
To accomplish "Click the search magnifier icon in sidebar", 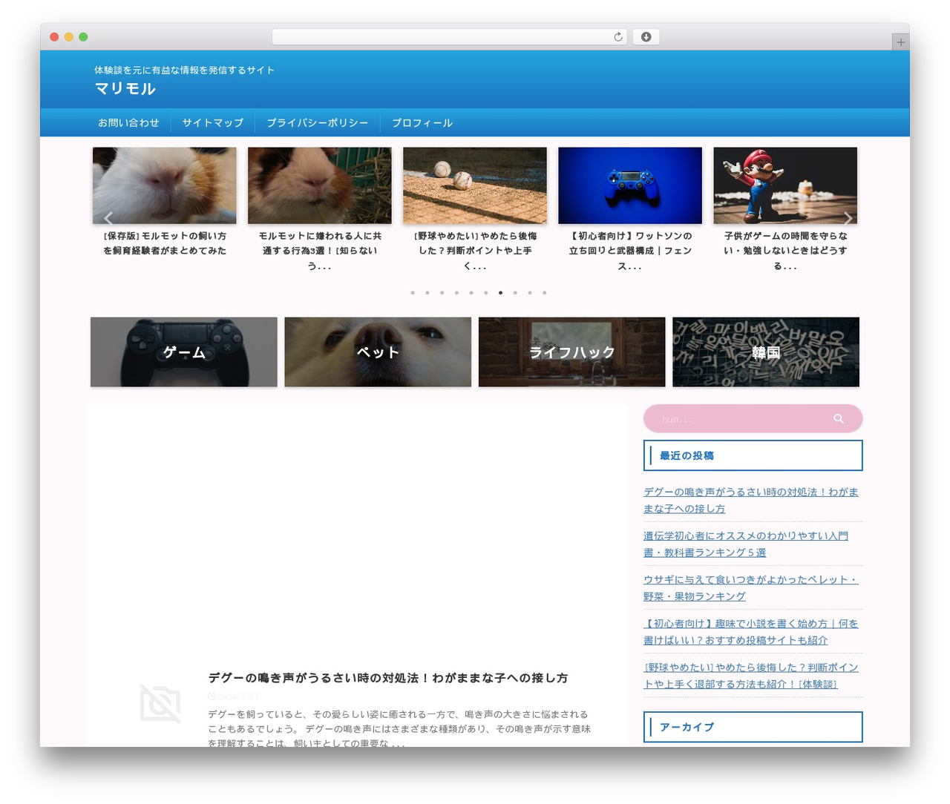I will click(839, 419).
